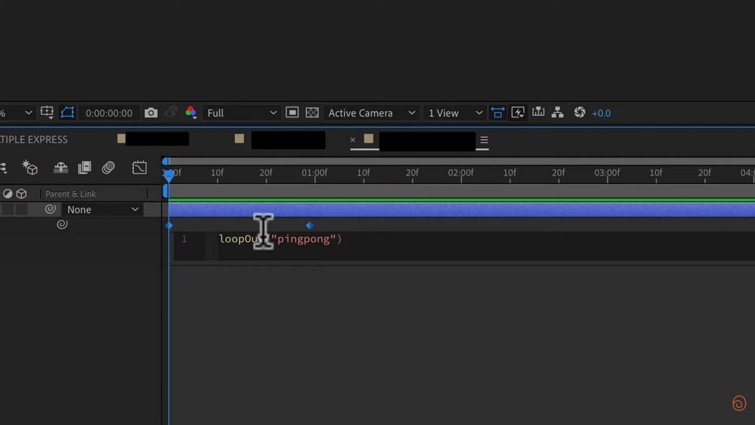Reset exposure with the aperture icon
The height and width of the screenshot is (425, 755).
(580, 113)
